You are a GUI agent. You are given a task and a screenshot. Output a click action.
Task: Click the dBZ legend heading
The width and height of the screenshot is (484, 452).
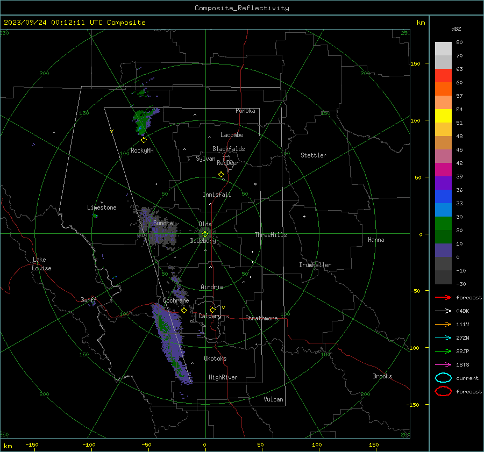(456, 28)
